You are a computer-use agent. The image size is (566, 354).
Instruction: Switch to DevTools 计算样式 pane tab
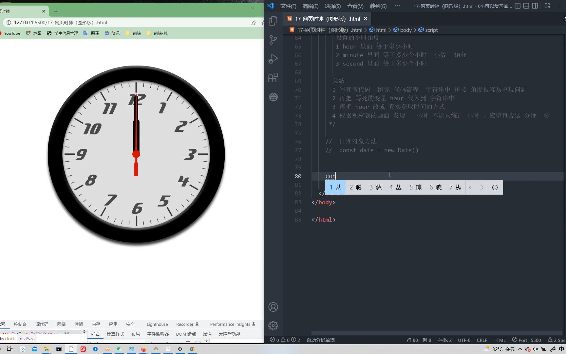coord(115,334)
